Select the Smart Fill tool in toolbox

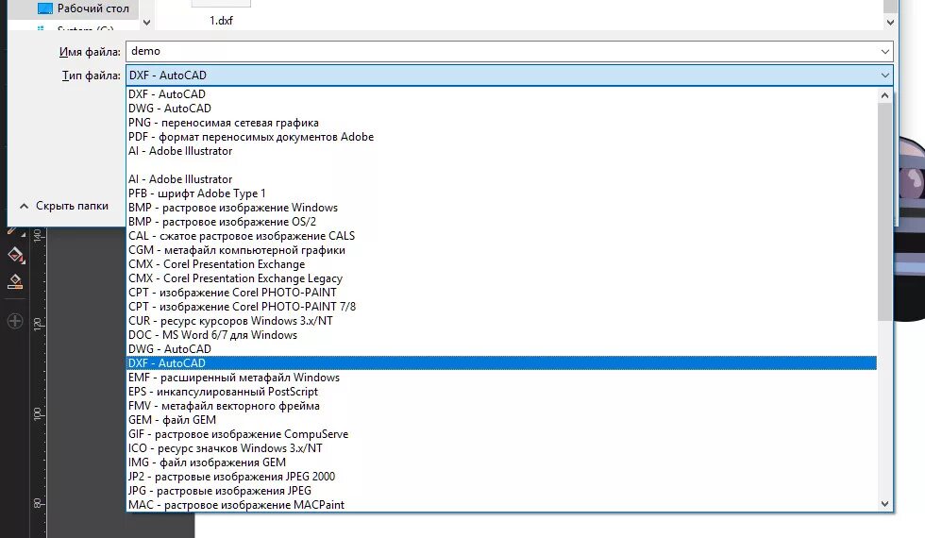(15, 282)
